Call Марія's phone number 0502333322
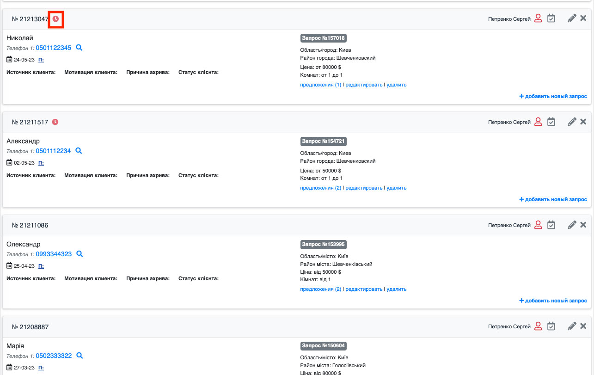 point(53,356)
